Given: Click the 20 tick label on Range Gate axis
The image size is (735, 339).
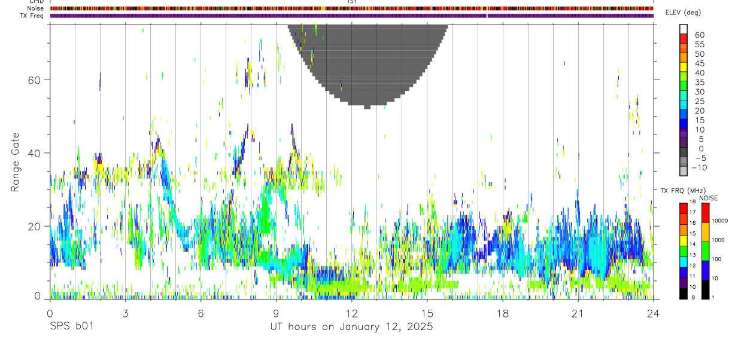Looking at the screenshot, I should pos(36,226).
